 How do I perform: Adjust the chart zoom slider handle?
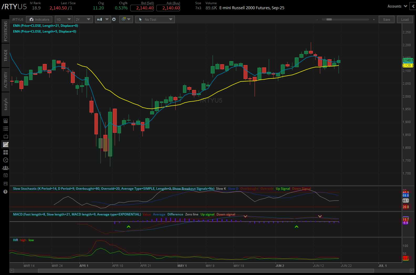329,19
